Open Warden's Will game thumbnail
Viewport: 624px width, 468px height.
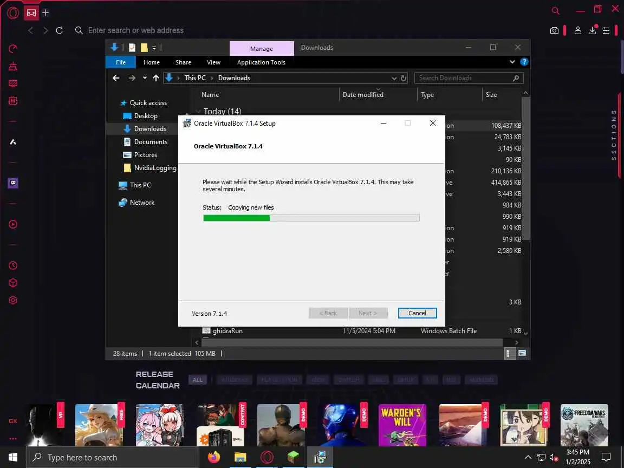pyautogui.click(x=402, y=425)
